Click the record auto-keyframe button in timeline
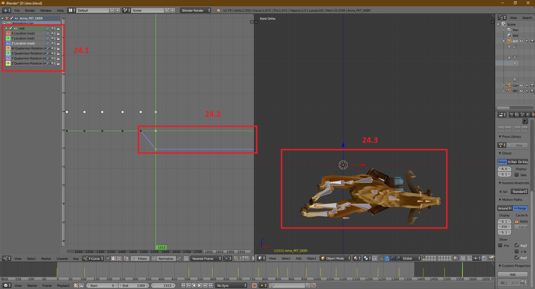The width and height of the screenshot is (535, 289). pyautogui.click(x=254, y=285)
